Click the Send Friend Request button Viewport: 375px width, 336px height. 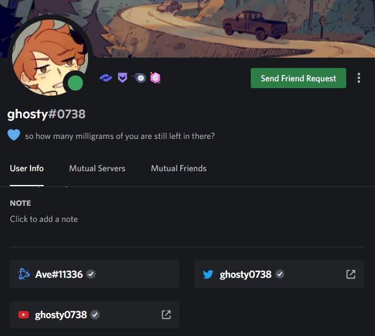point(299,78)
